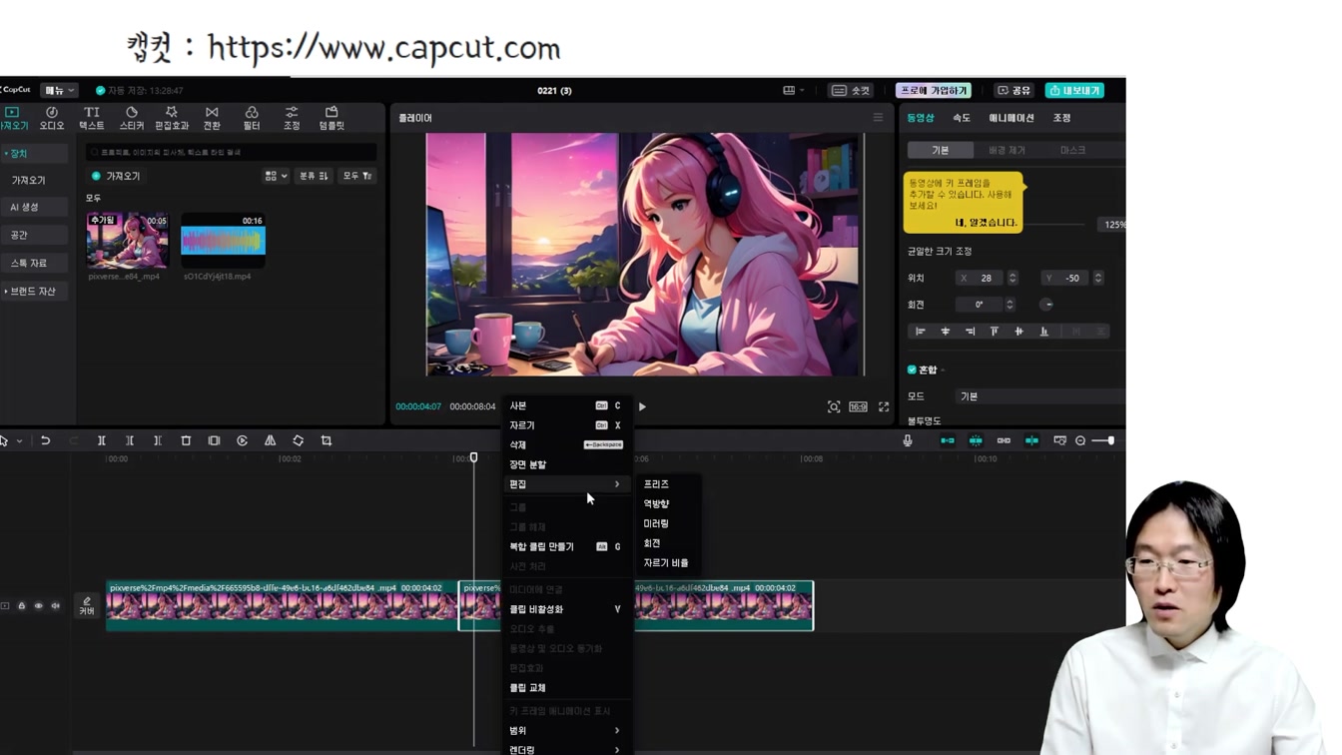Image resolution: width=1342 pixels, height=755 pixels.
Task: Open the 오디오 (audio) tool tab
Action: point(52,118)
